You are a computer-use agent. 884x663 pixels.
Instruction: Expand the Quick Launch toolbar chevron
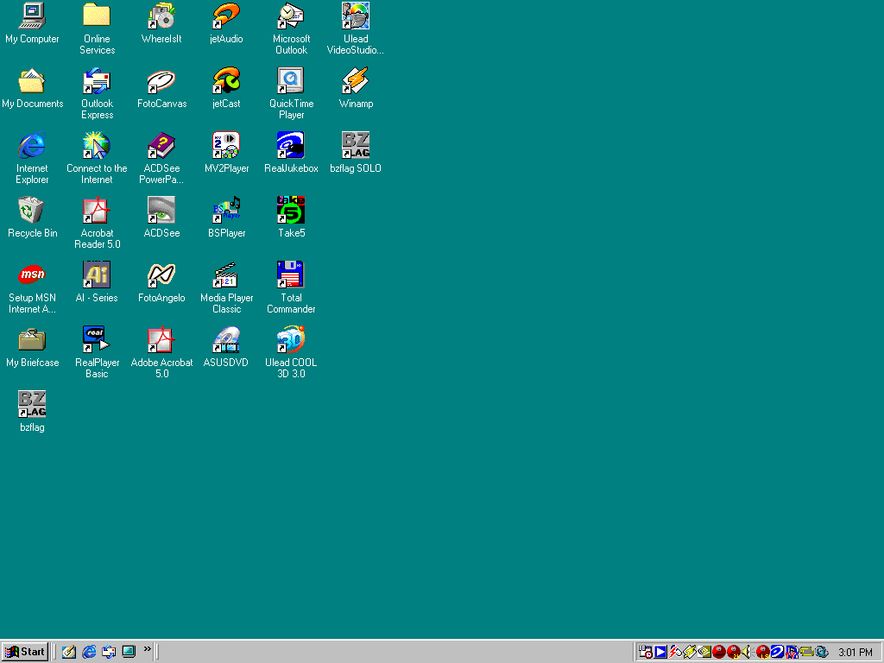147,652
